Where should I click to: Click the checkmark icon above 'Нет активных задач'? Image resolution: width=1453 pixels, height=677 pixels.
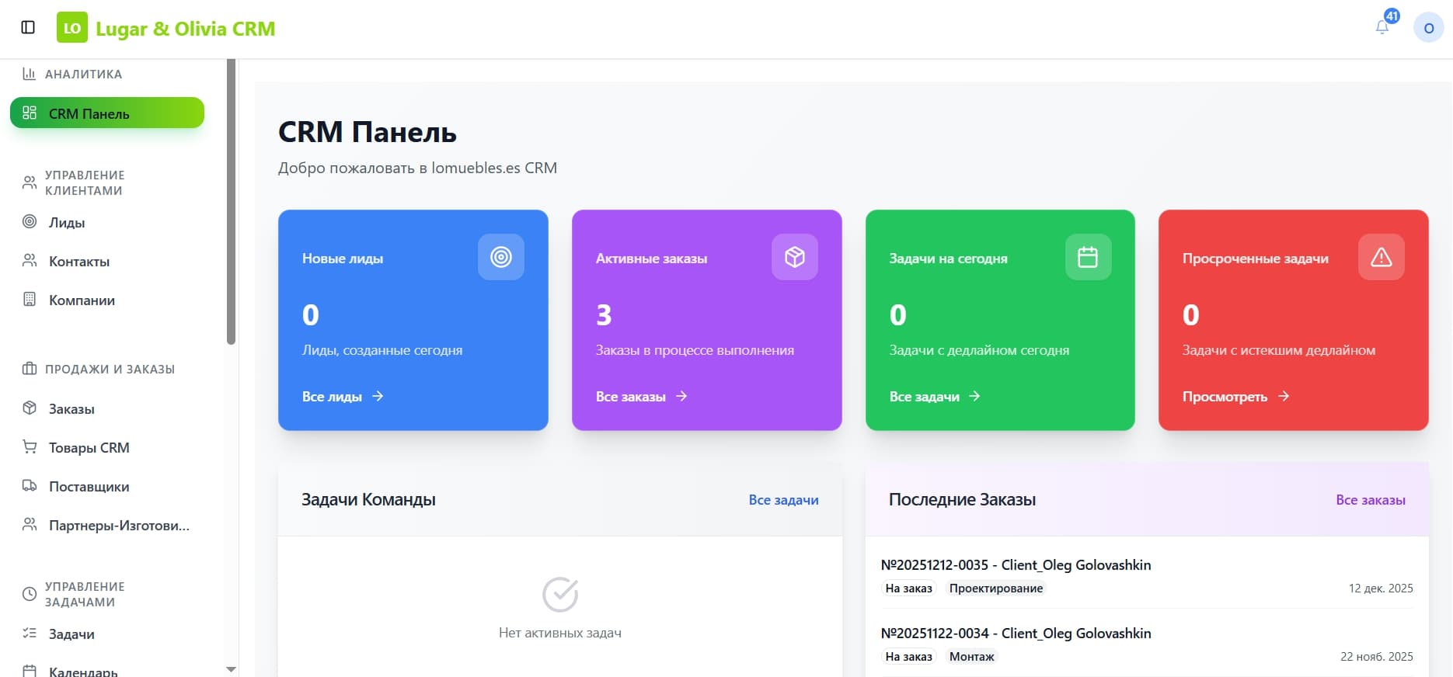pyautogui.click(x=559, y=595)
